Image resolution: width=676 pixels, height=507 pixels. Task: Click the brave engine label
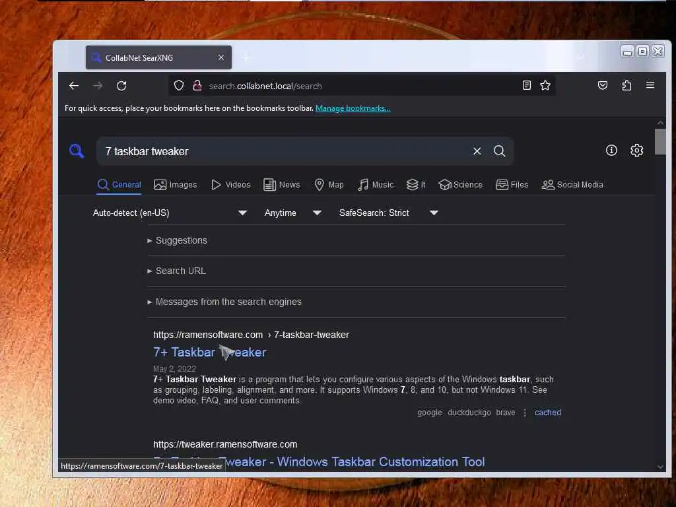click(505, 413)
